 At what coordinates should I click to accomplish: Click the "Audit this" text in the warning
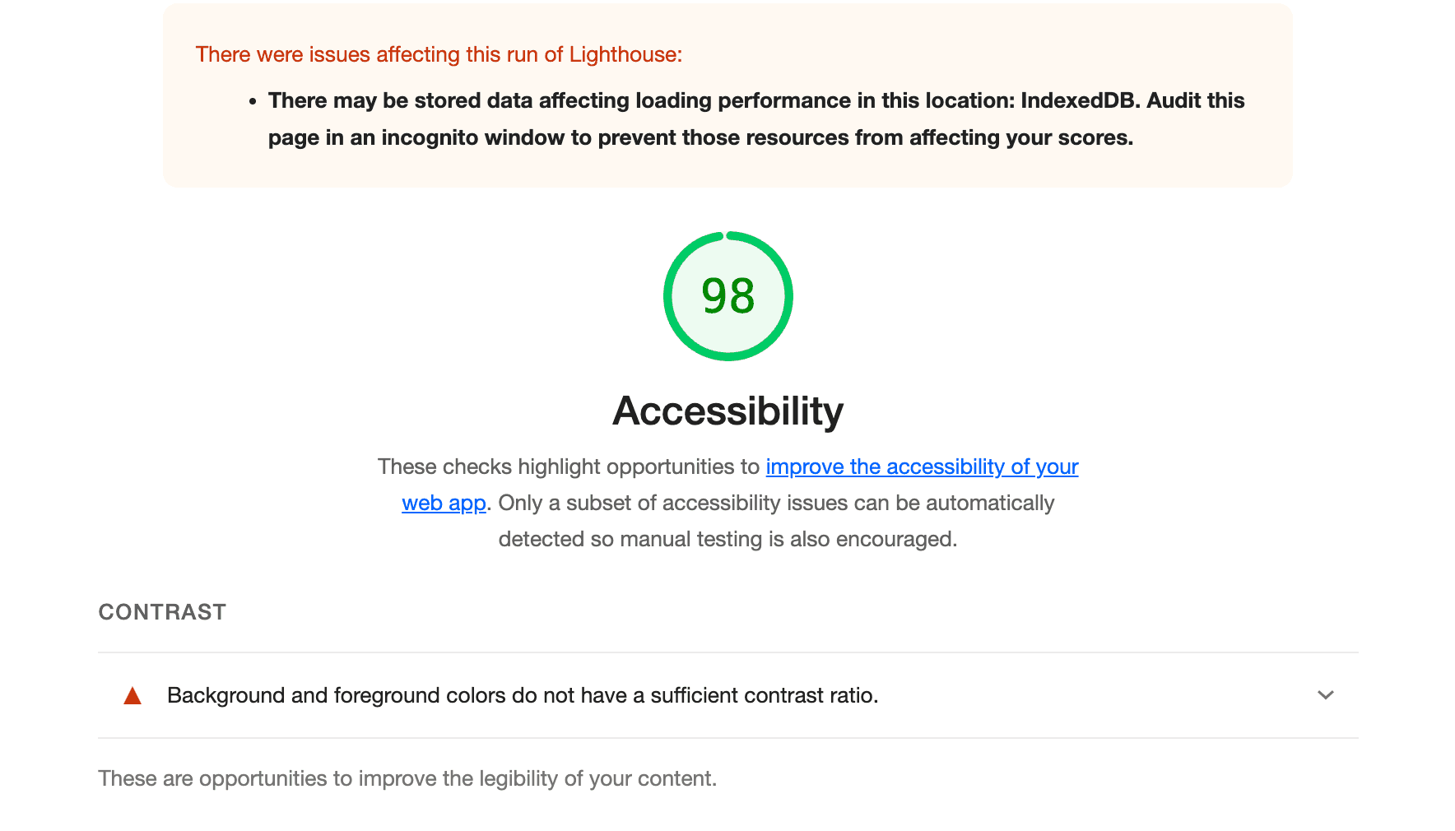click(x=1195, y=100)
